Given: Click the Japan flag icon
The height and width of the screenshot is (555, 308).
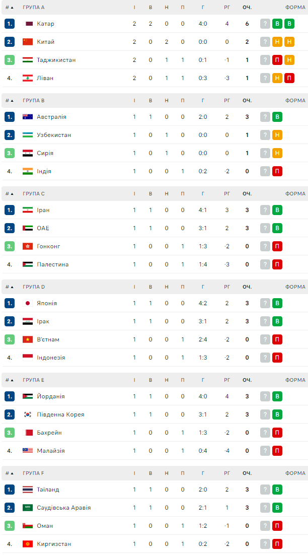Looking at the screenshot, I should point(28,303).
